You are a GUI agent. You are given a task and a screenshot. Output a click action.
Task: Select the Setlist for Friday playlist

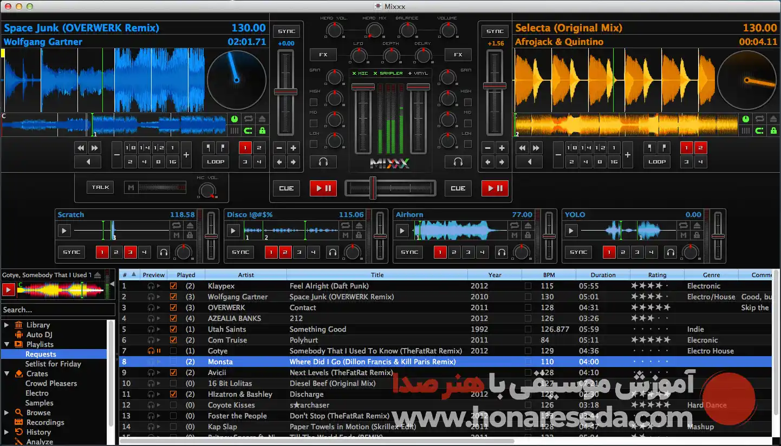point(53,364)
